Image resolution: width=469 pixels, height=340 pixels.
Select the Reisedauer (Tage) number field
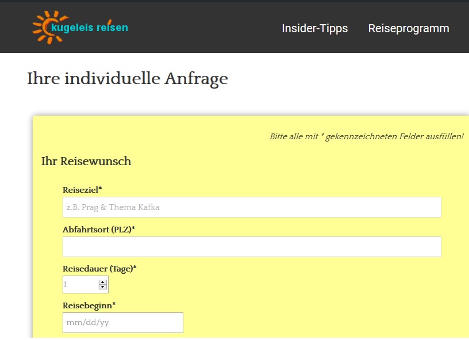86,284
